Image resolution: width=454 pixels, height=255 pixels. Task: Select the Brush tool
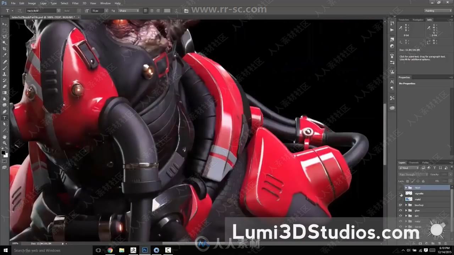tap(5, 68)
